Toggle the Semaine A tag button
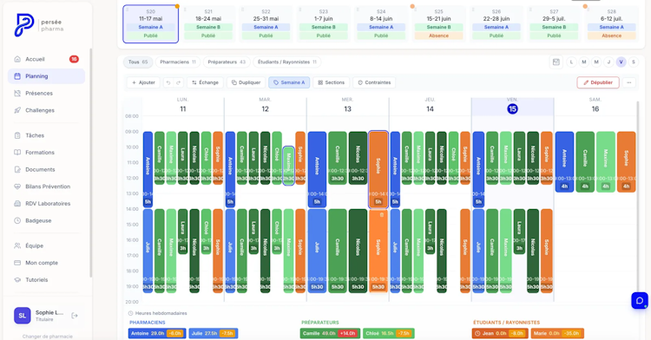651x340 pixels. [x=289, y=82]
